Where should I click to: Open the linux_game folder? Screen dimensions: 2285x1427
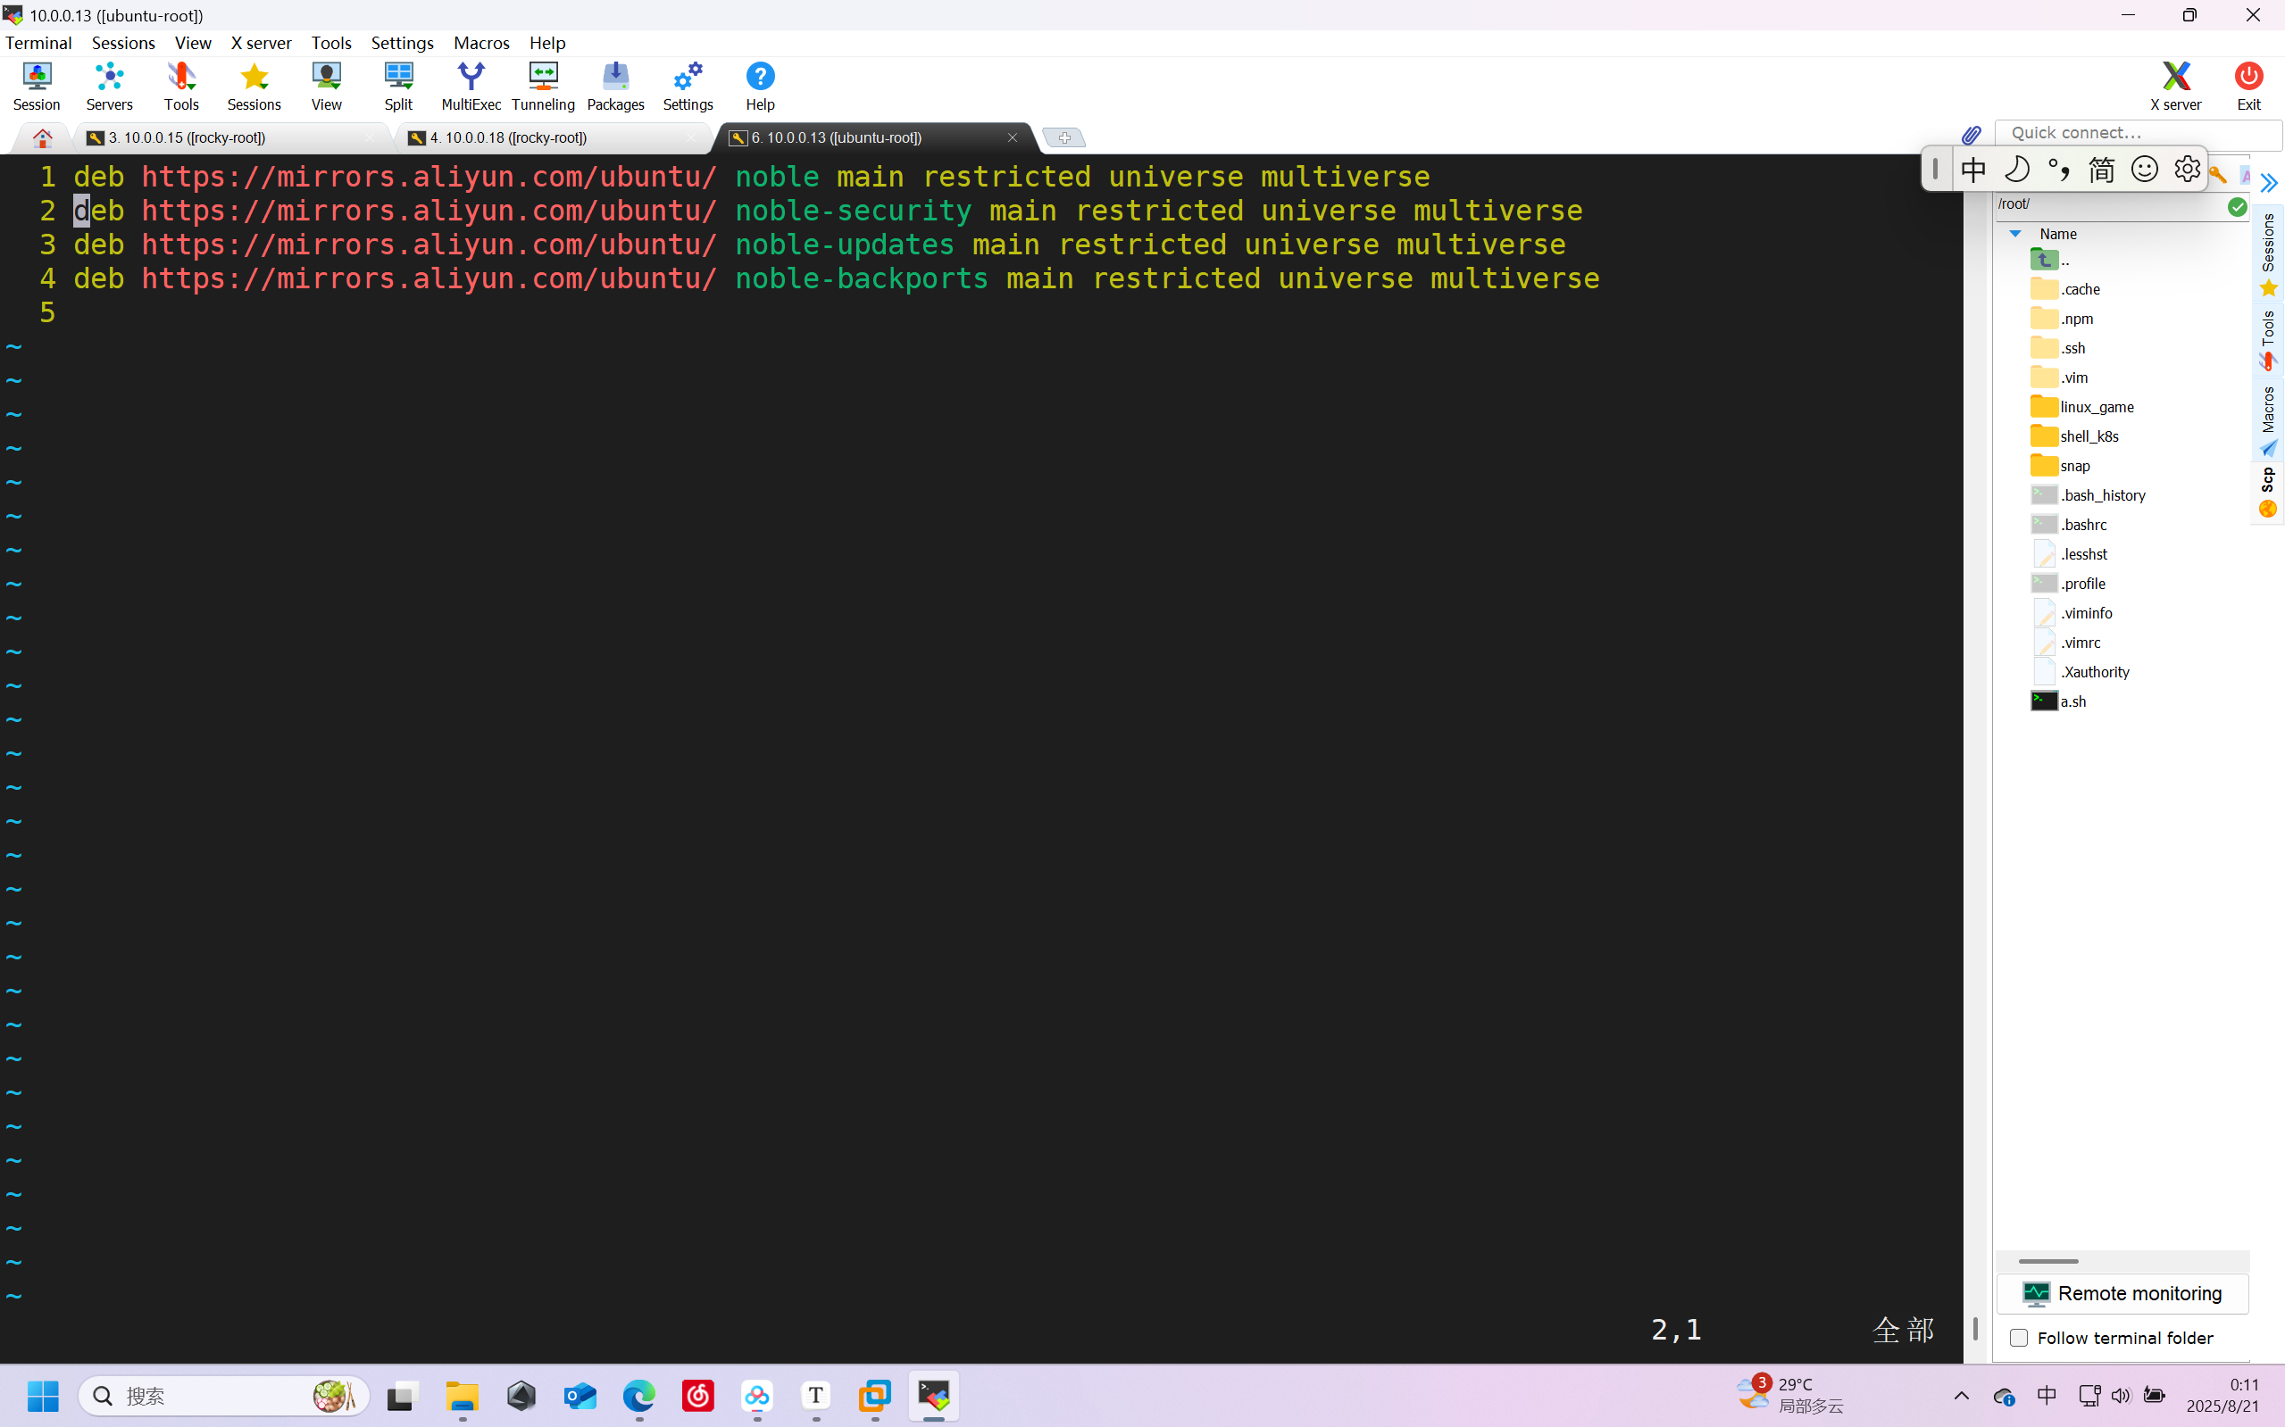[2097, 407]
